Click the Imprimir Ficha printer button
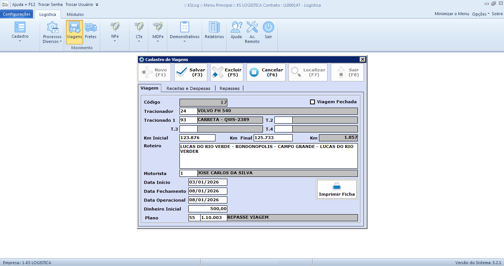The height and width of the screenshot is (266, 504). [337, 190]
